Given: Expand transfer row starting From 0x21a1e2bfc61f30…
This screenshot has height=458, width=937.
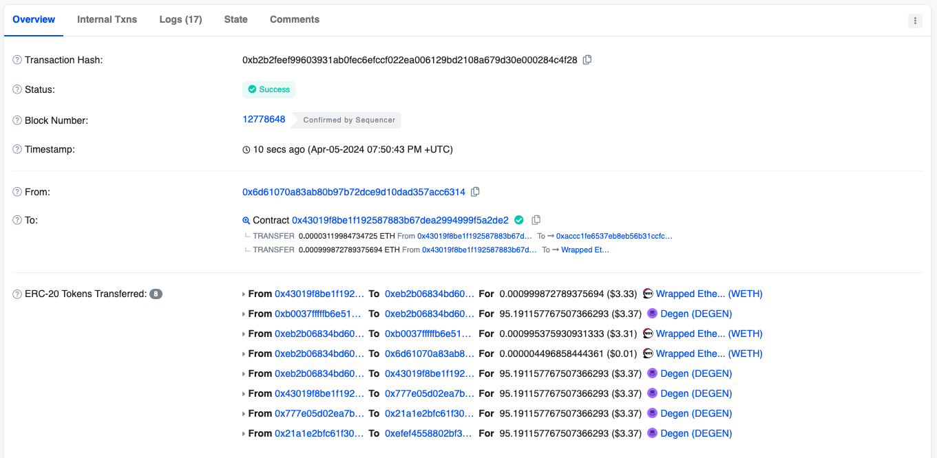Looking at the screenshot, I should pos(244,434).
